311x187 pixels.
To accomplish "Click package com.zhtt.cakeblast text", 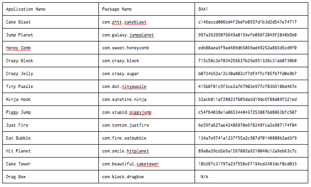I will (124, 22).
